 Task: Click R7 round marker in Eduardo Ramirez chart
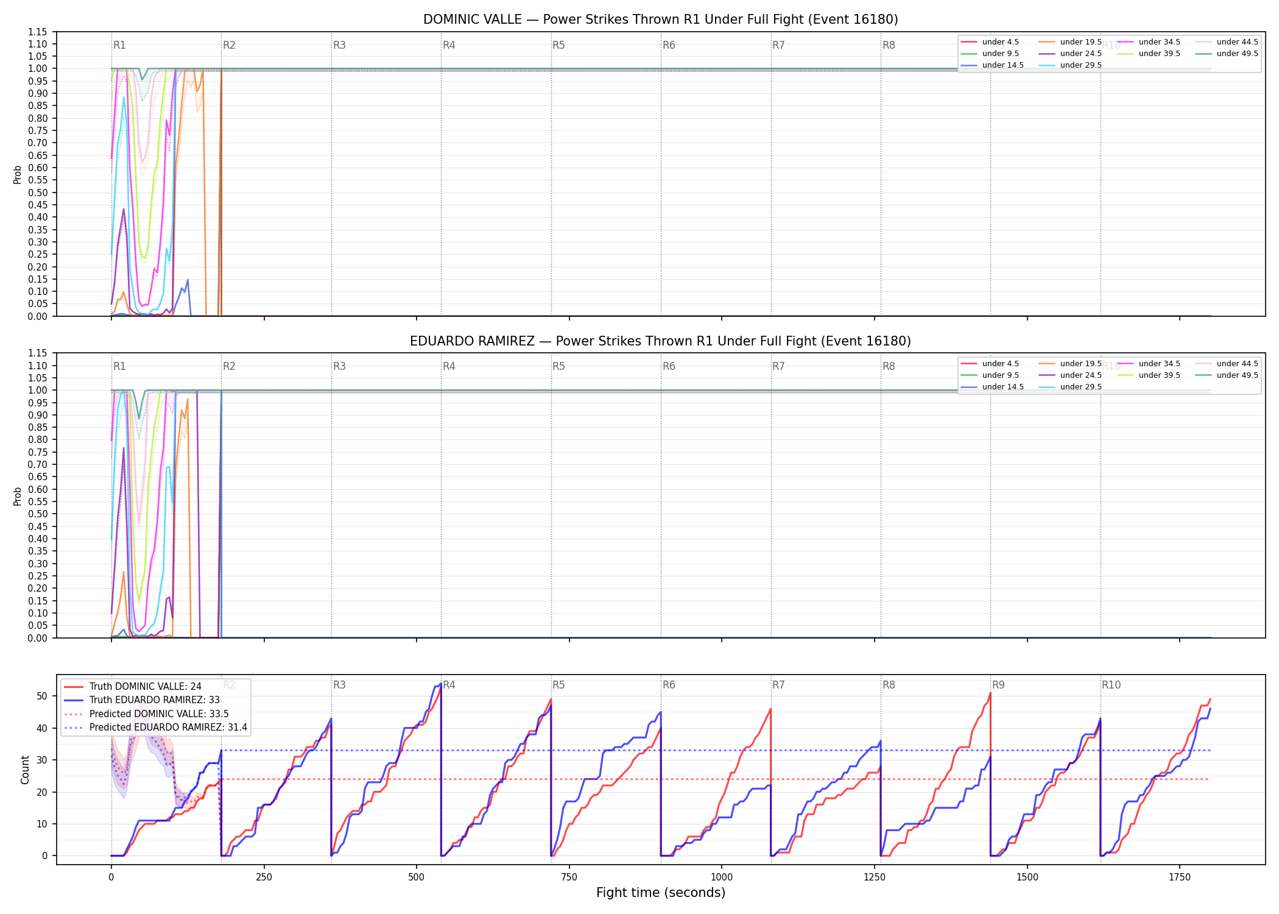coord(778,366)
